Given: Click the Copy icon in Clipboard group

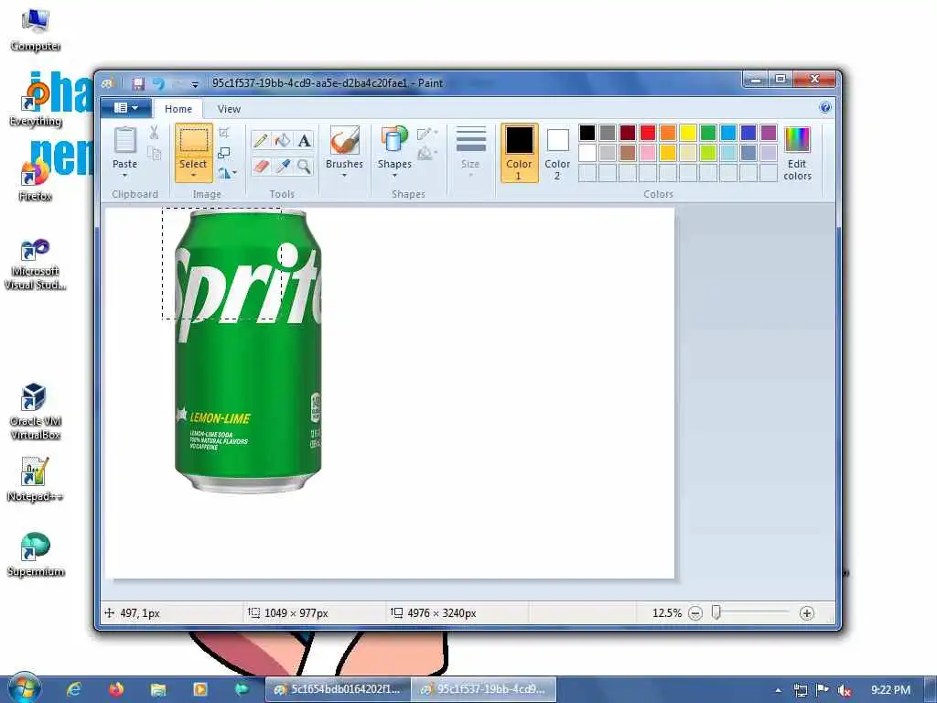Looking at the screenshot, I should [154, 154].
